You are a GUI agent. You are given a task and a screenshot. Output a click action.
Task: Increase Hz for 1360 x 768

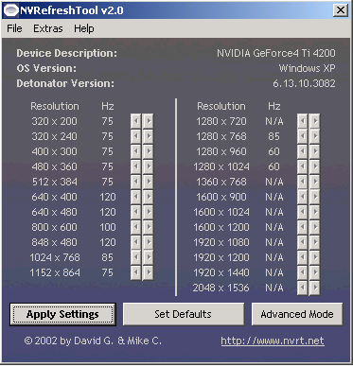pyautogui.click(x=314, y=182)
